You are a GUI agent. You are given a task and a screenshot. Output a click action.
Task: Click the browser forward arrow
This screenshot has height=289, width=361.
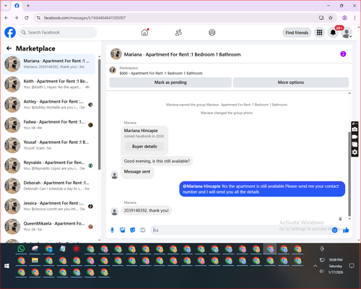pos(17,18)
